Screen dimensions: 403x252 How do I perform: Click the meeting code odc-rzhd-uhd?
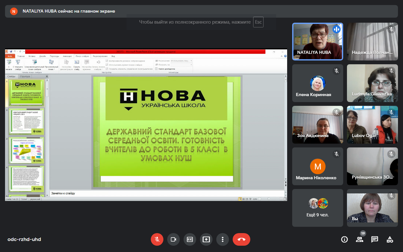pos(24,239)
